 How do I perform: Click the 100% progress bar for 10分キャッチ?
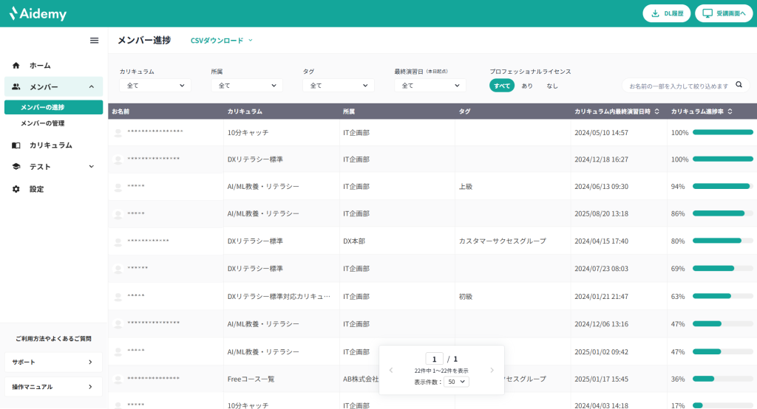click(722, 133)
